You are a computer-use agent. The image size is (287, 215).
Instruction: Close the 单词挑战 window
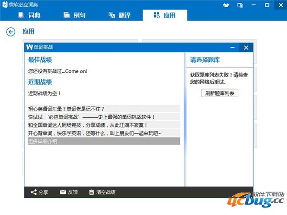[246, 48]
